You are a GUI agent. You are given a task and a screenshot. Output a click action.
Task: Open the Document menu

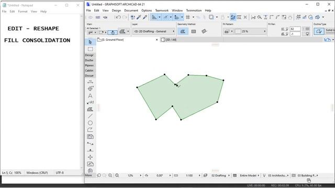(131, 10)
